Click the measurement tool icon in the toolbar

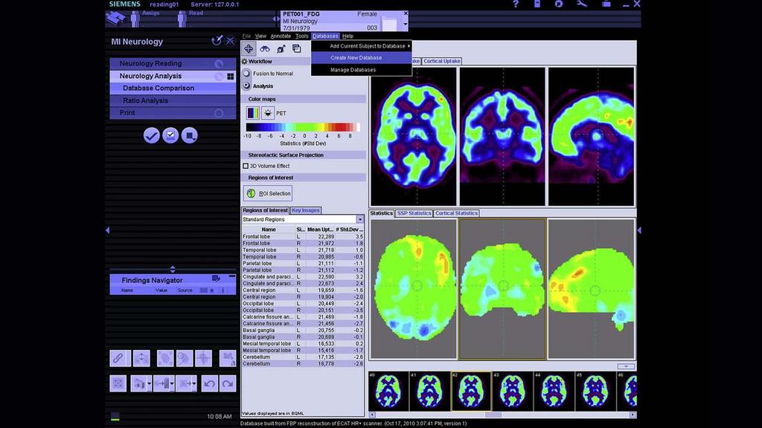click(x=281, y=49)
